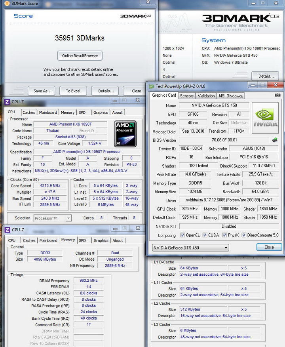Click the Code Name value Thuban
Screen dimensions: 285x347
(x=53, y=131)
